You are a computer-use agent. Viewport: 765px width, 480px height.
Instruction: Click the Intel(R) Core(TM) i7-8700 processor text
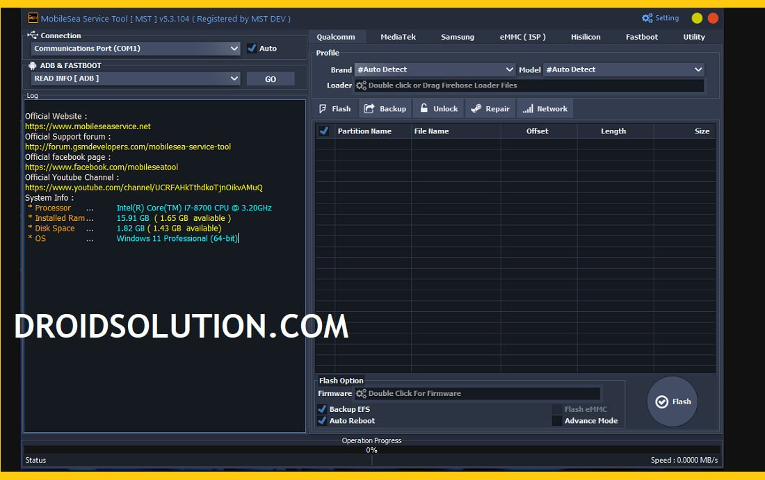tap(194, 208)
